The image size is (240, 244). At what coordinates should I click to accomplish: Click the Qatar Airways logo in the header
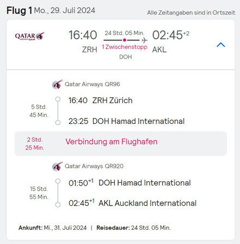(x=30, y=36)
